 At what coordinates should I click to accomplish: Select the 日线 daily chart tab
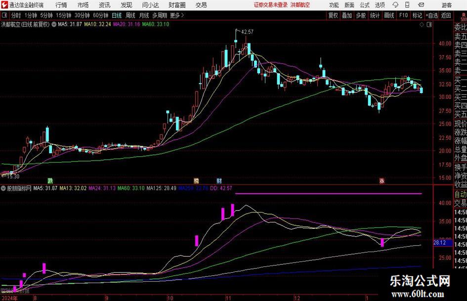coord(117,15)
